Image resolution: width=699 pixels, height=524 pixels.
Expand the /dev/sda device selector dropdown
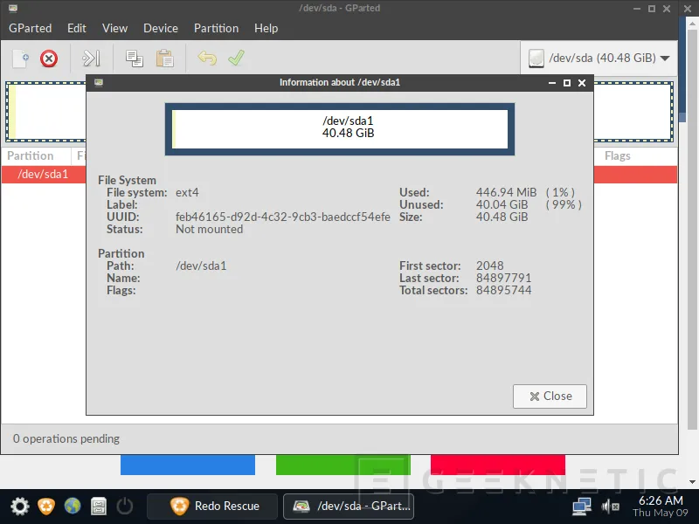tap(599, 59)
